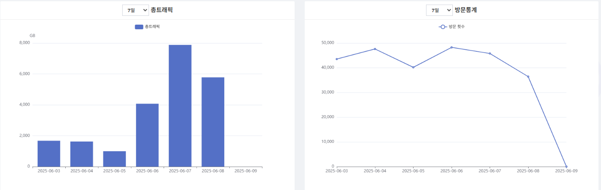
Task: Click the 2025-06-03 visit data point
Action: tap(336, 59)
